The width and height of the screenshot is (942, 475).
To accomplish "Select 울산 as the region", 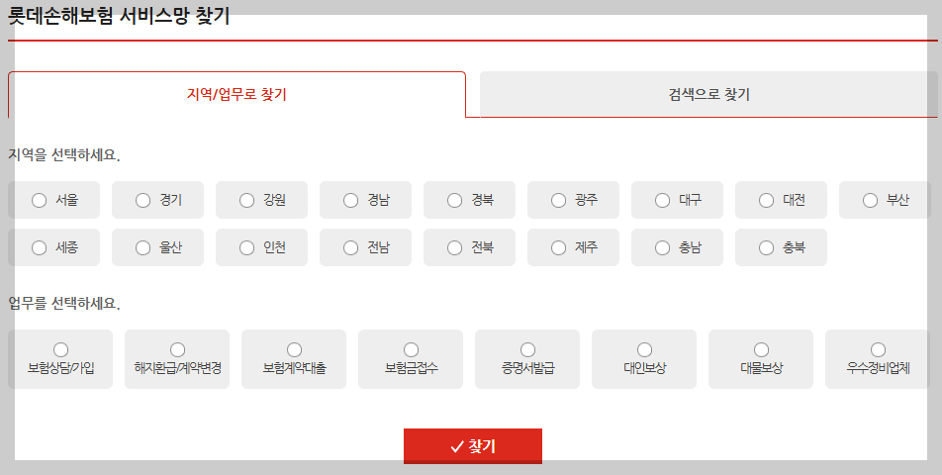I will (142, 247).
